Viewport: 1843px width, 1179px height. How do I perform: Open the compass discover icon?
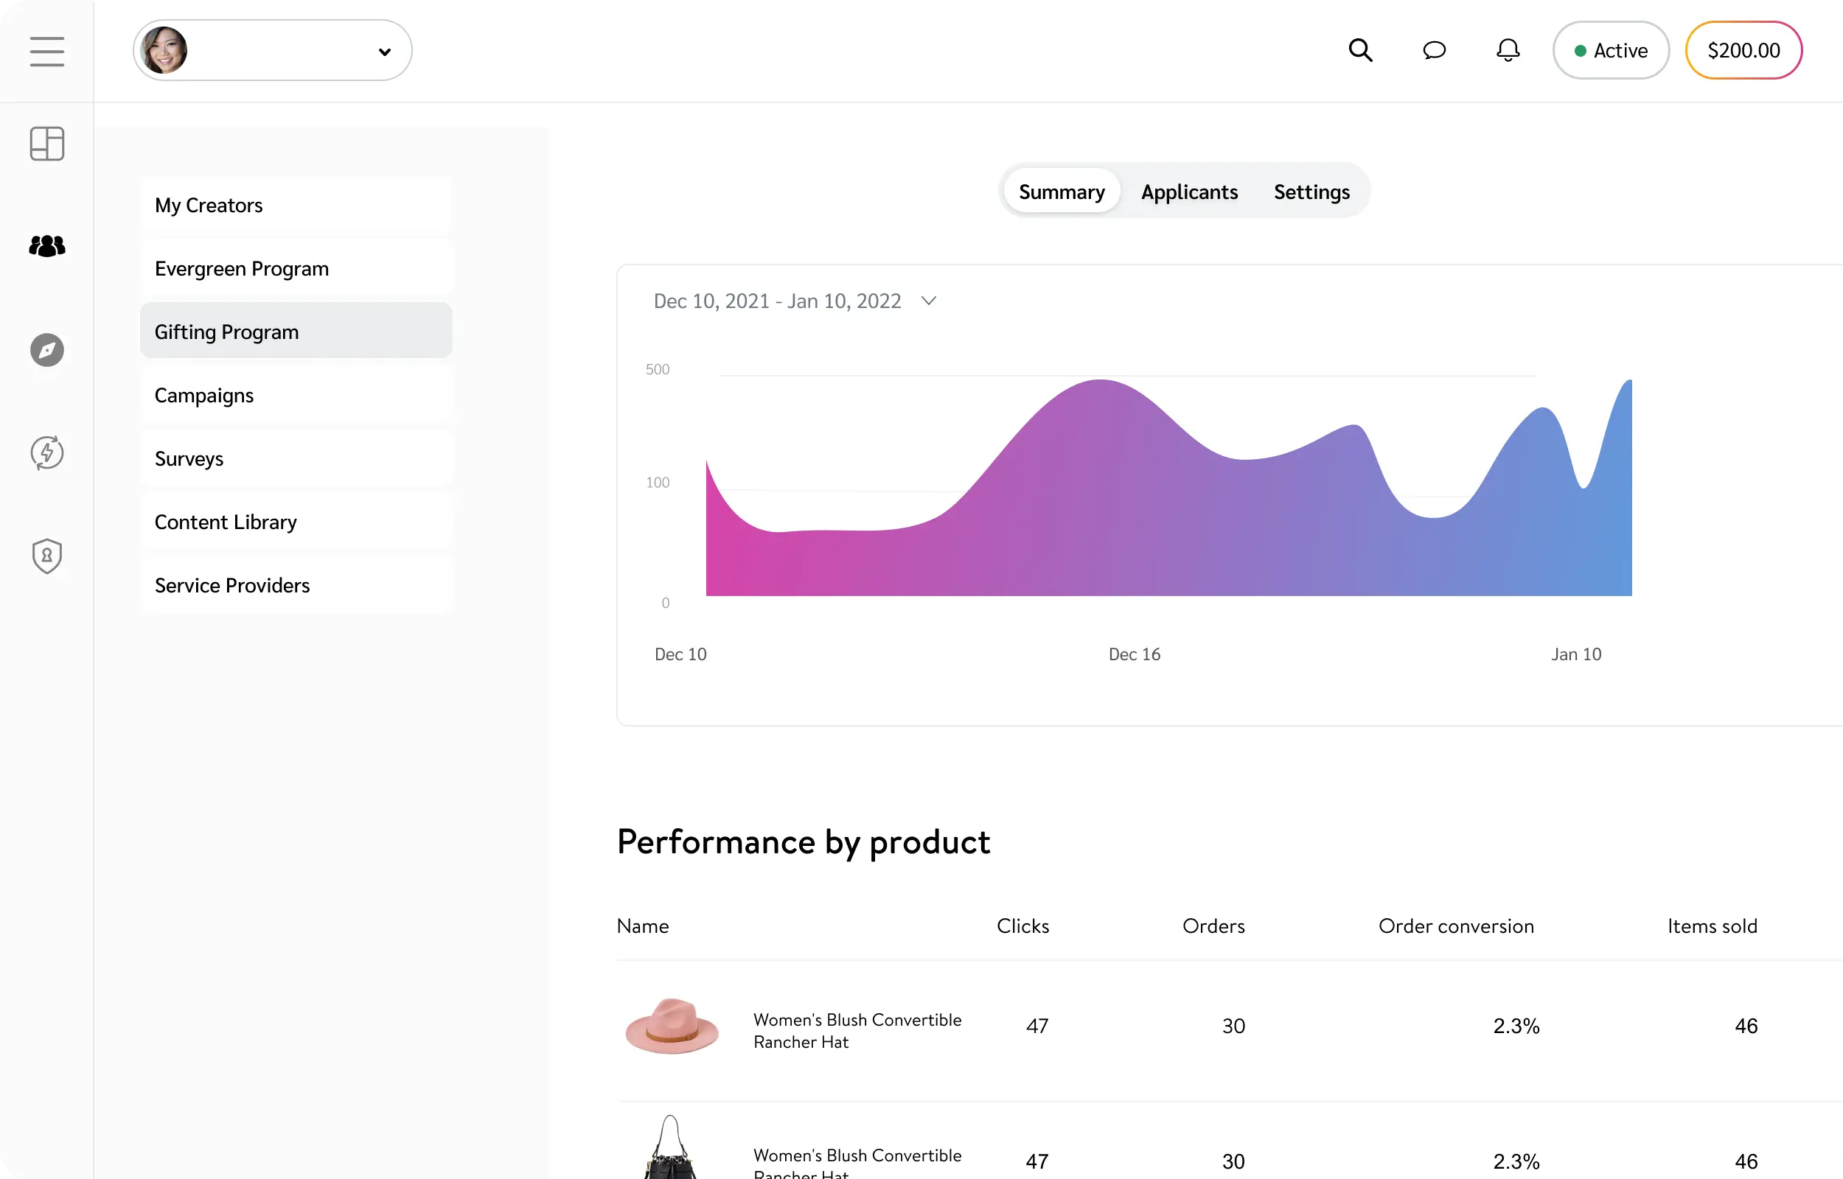tap(46, 350)
